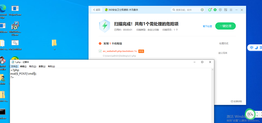Click the 80% memory accelerator ball
The height and width of the screenshot is (123, 262).
pos(250,114)
